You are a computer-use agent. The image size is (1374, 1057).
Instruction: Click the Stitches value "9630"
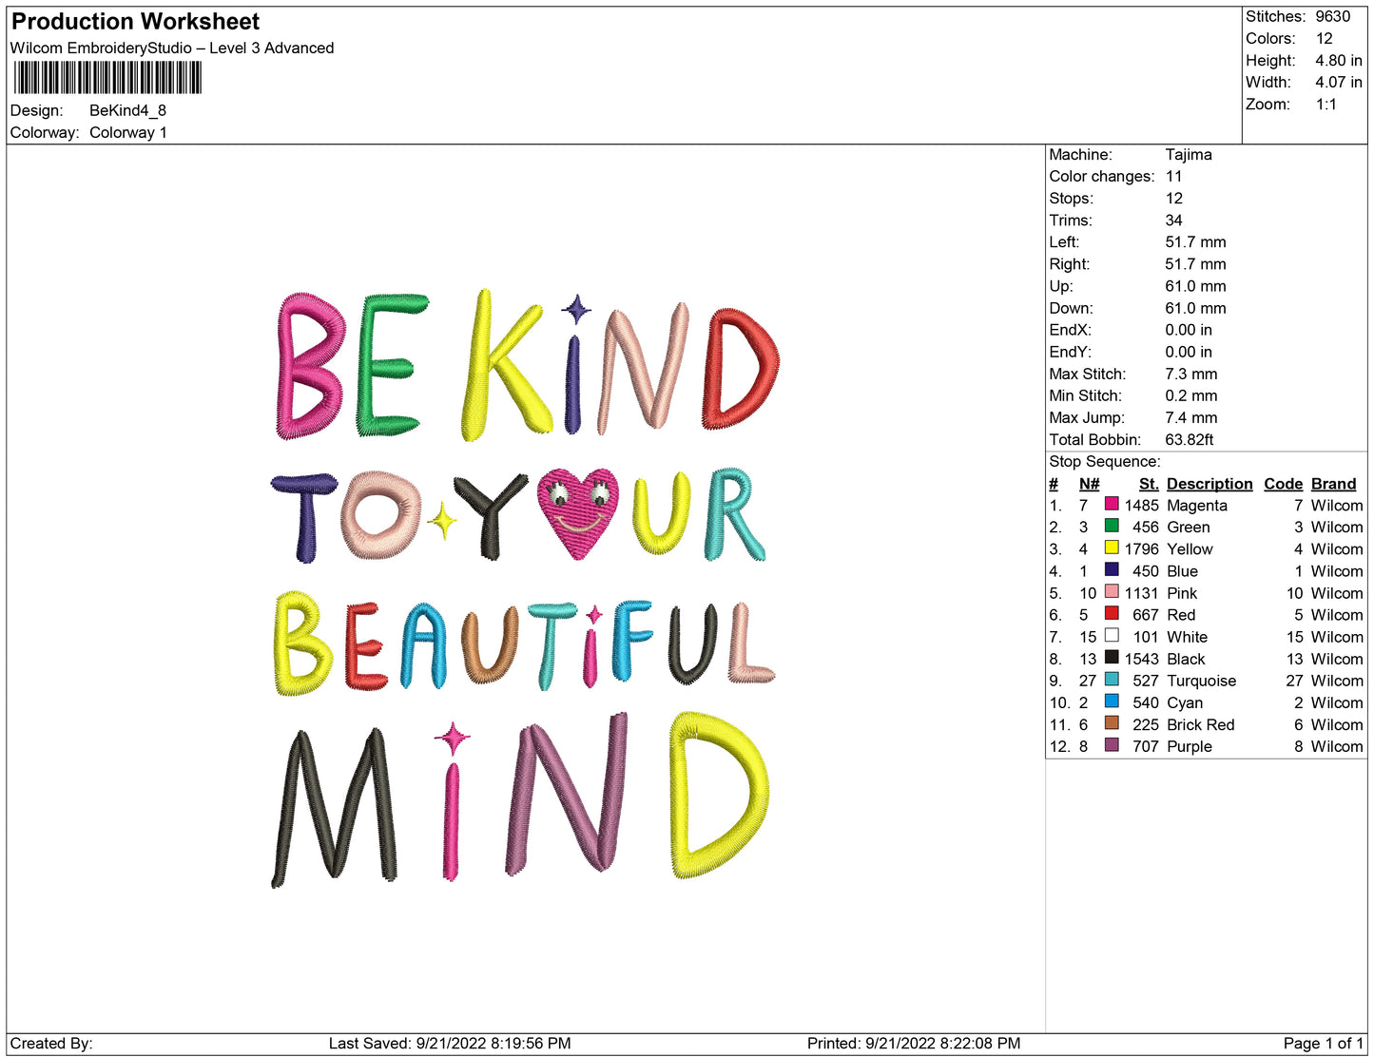pyautogui.click(x=1332, y=17)
